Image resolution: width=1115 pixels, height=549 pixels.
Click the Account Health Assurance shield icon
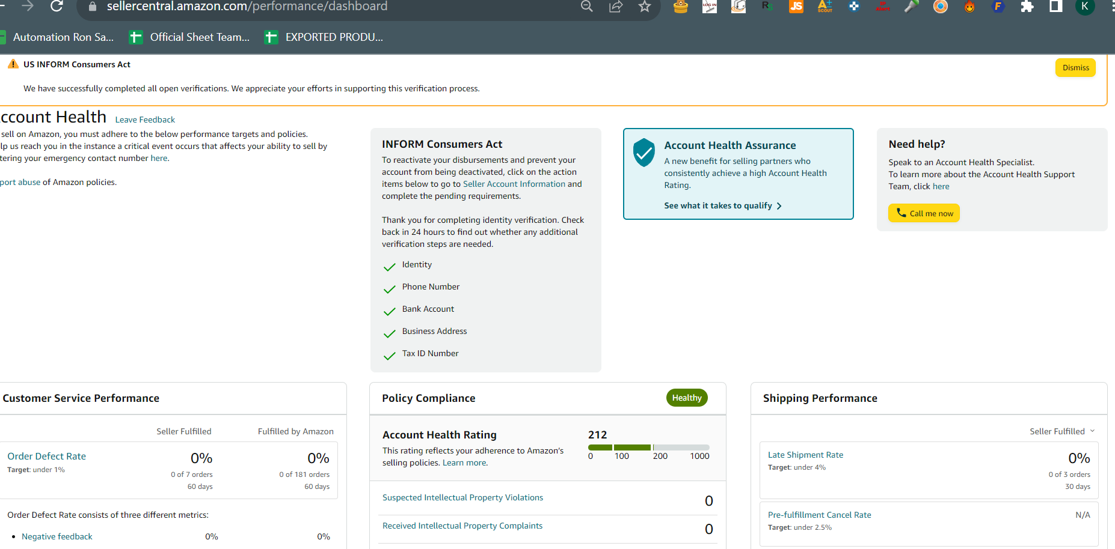[x=644, y=153]
